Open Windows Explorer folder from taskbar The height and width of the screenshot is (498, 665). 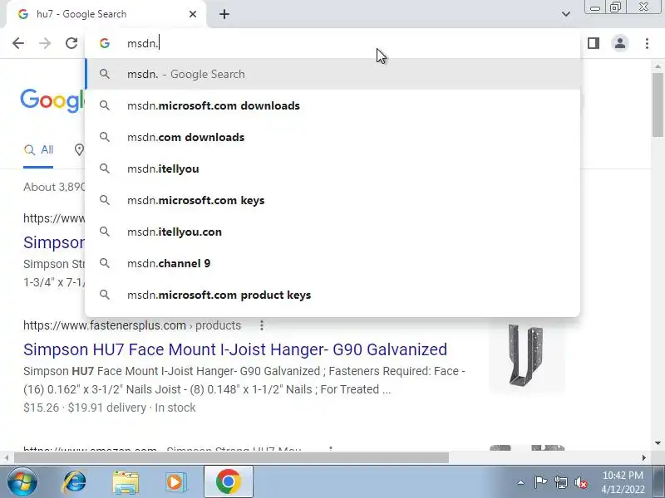point(126,482)
